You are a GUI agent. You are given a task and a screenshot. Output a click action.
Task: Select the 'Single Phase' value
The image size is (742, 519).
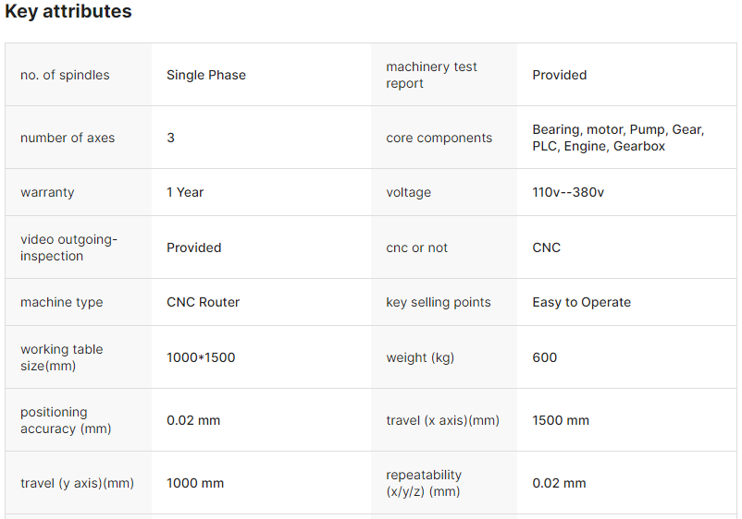tap(206, 75)
